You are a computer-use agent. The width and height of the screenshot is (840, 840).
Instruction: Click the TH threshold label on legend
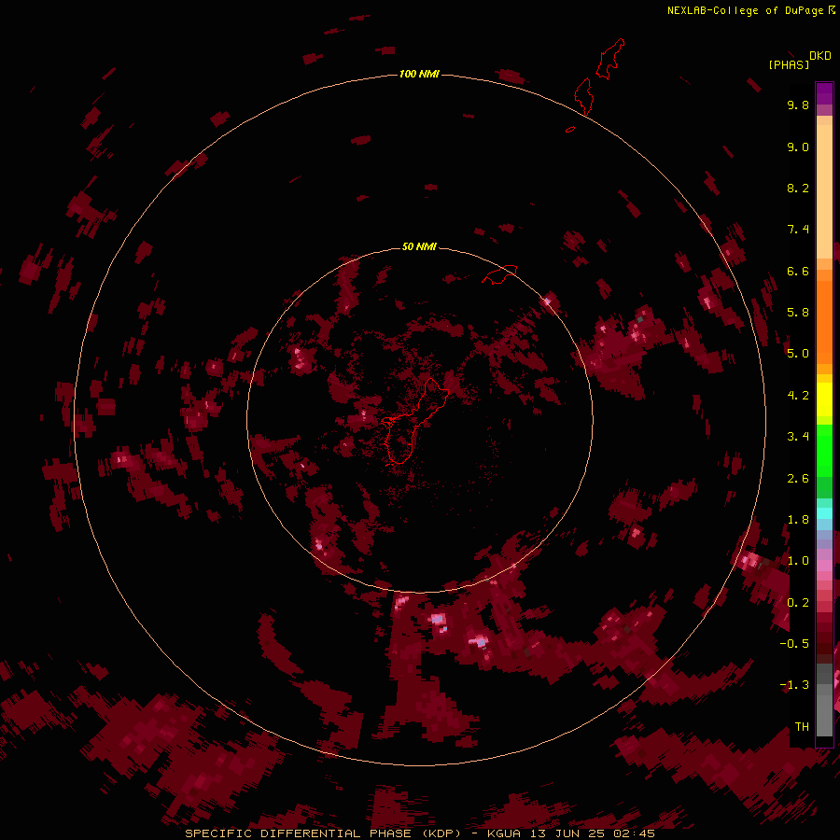tap(802, 726)
